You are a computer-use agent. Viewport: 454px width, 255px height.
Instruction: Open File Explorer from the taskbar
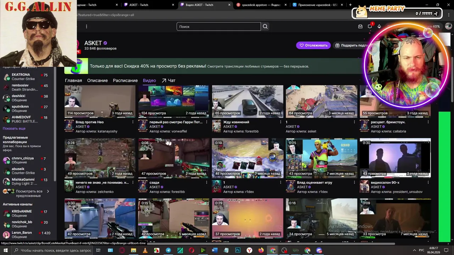coord(133,250)
